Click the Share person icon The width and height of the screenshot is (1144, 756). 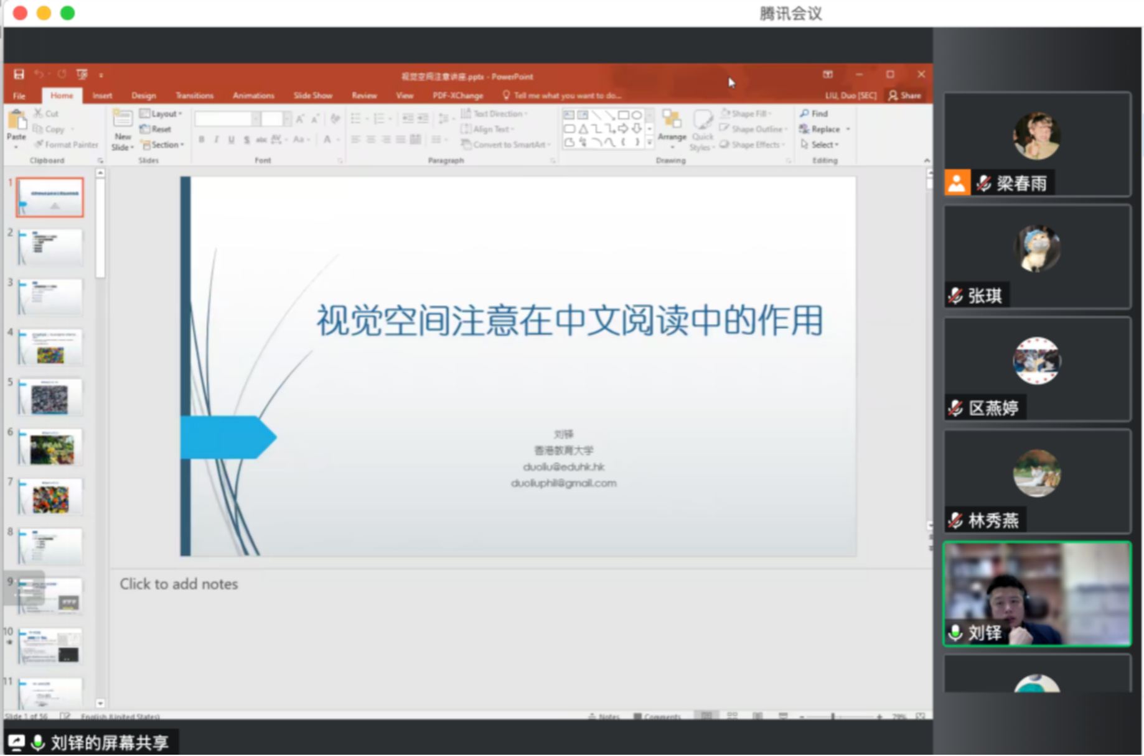click(904, 95)
